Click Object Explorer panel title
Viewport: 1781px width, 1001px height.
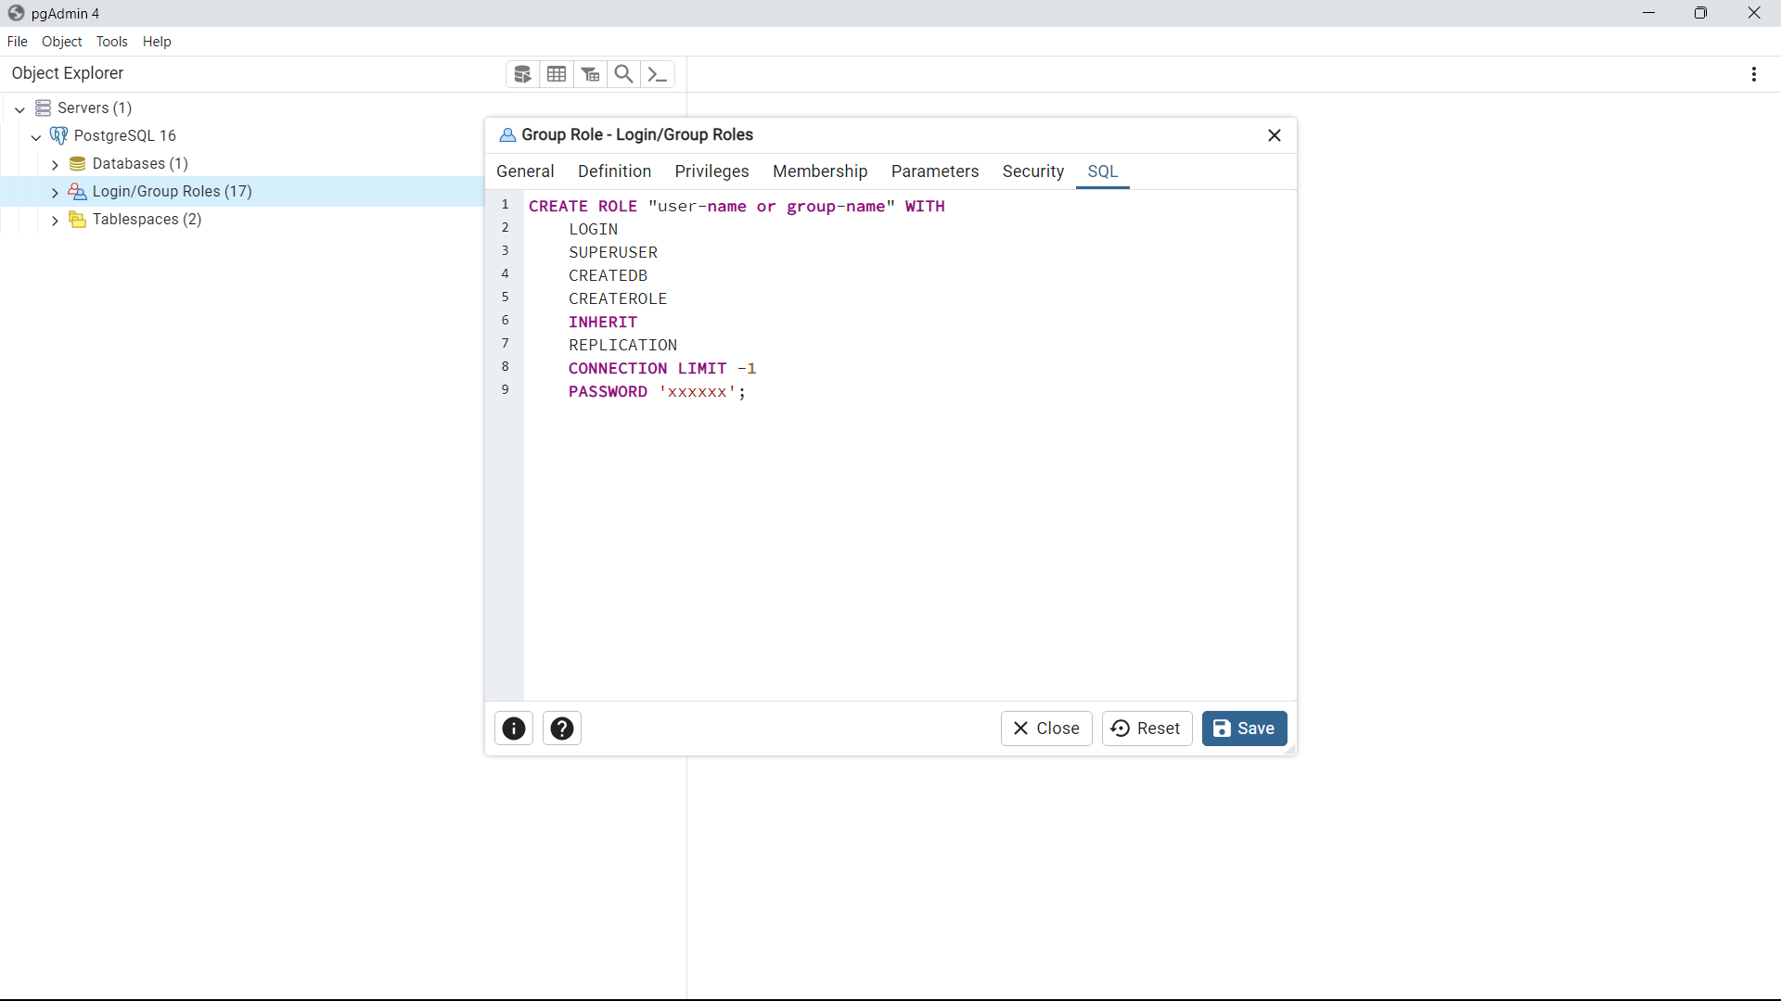(x=68, y=73)
